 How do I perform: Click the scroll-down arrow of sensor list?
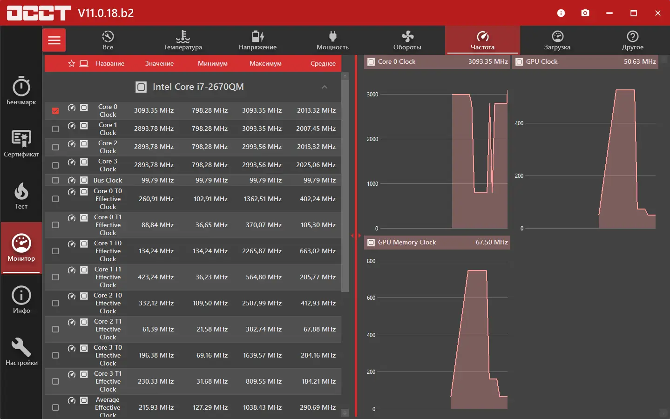(345, 412)
